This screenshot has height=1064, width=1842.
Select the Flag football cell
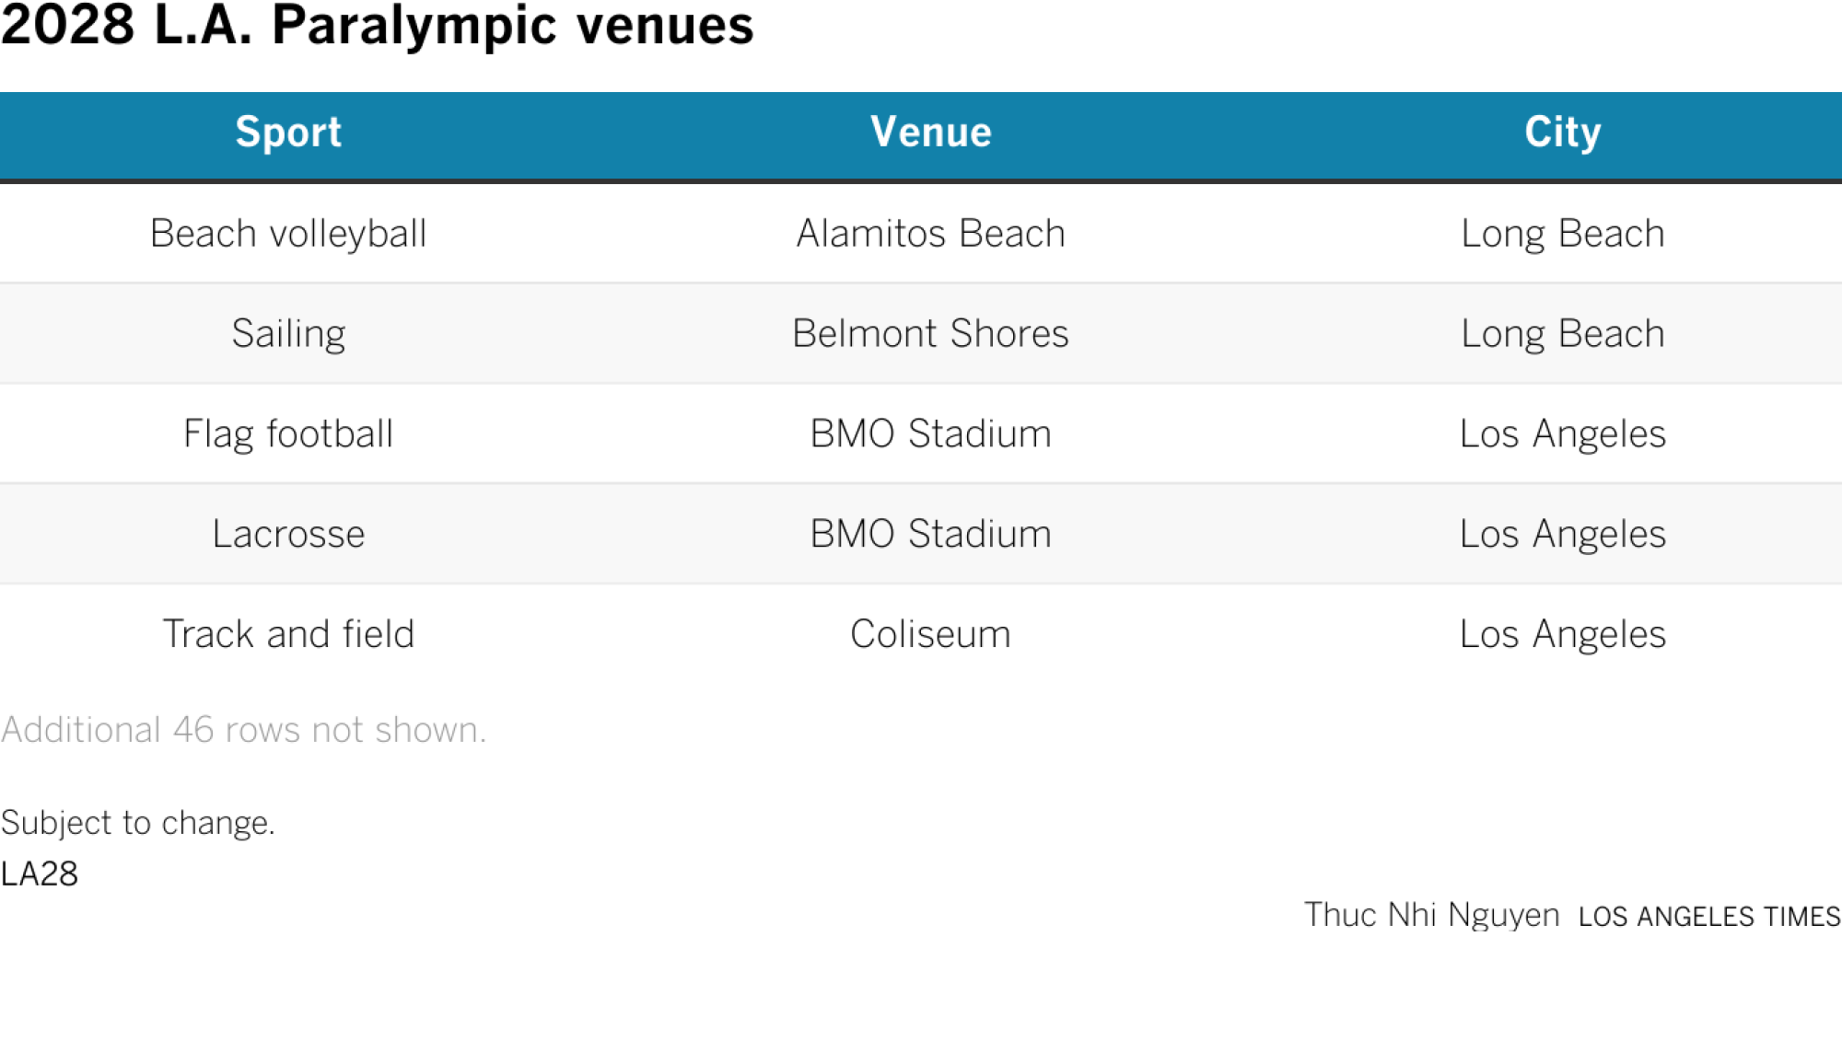[288, 434]
